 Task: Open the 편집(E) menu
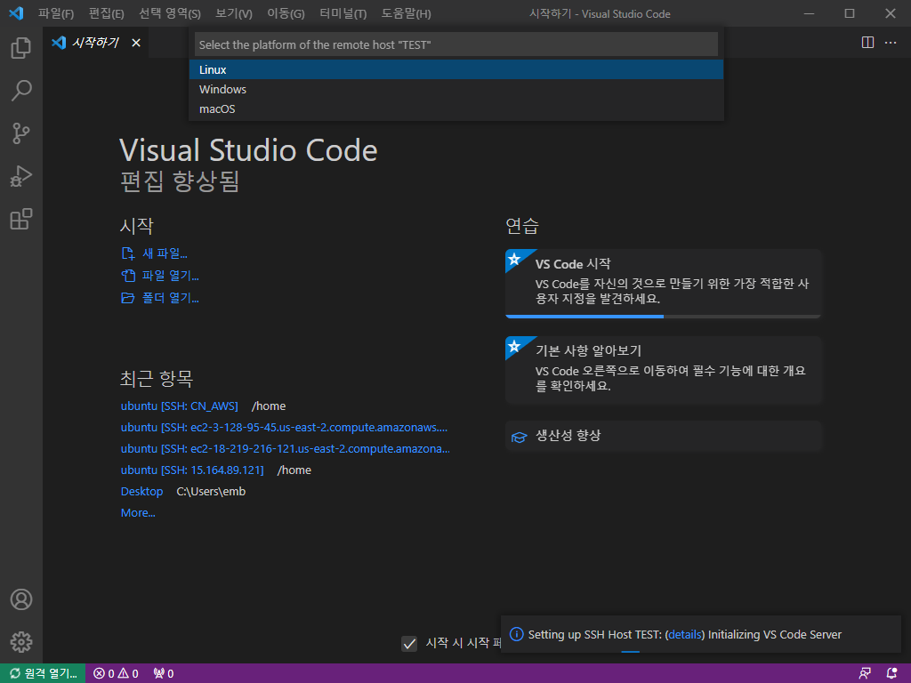pos(107,13)
